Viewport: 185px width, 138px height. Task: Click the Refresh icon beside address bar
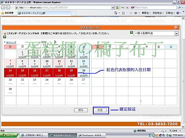[122, 8]
